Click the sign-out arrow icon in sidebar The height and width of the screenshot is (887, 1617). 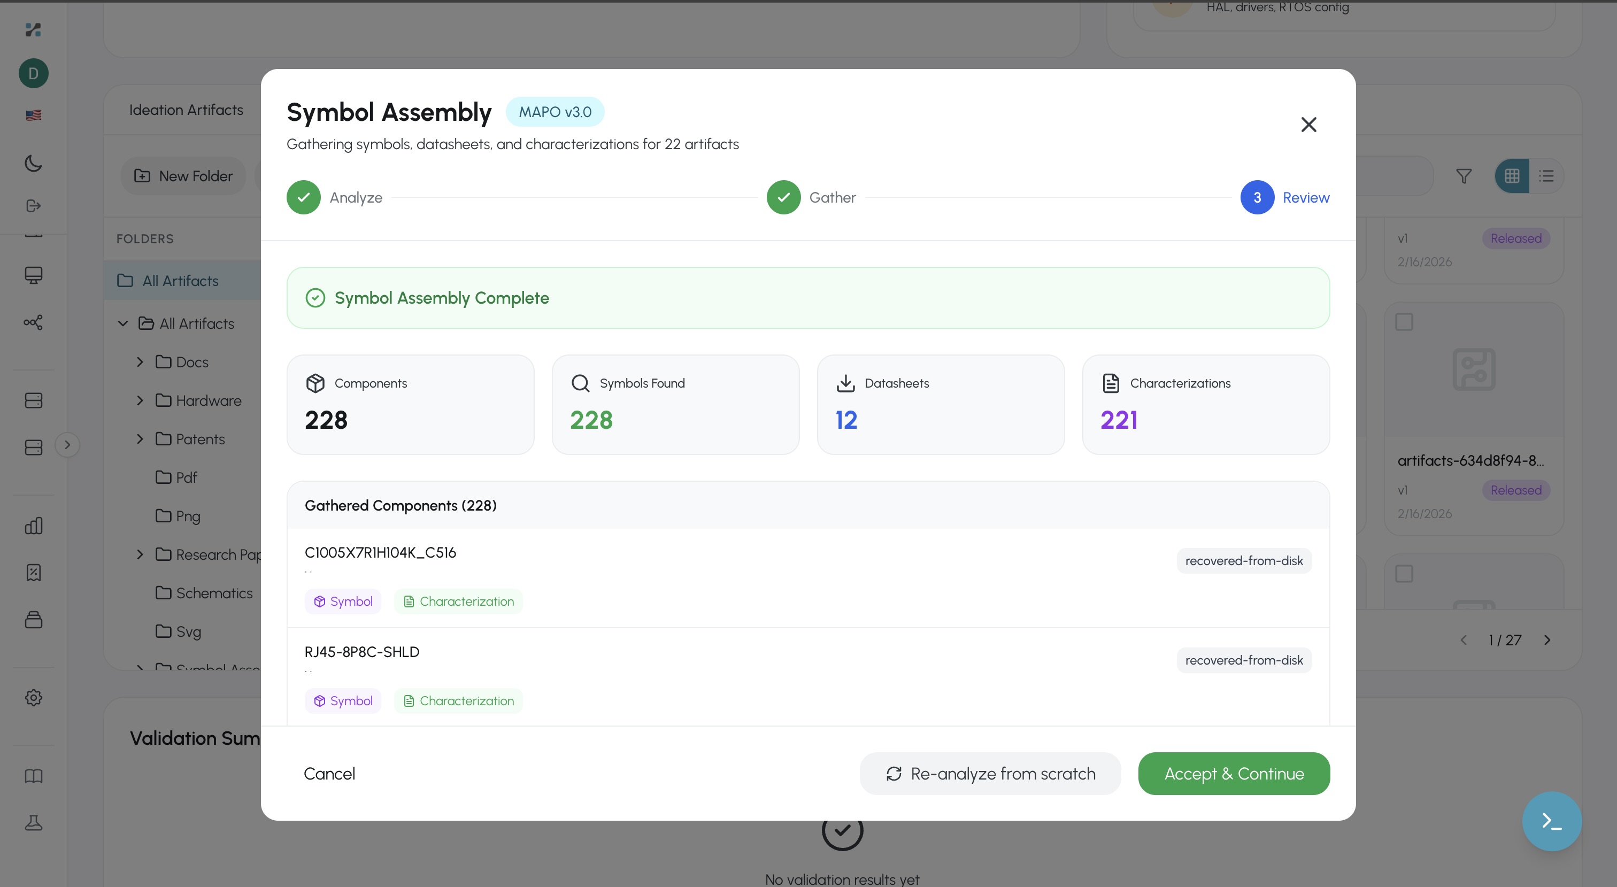tap(33, 205)
